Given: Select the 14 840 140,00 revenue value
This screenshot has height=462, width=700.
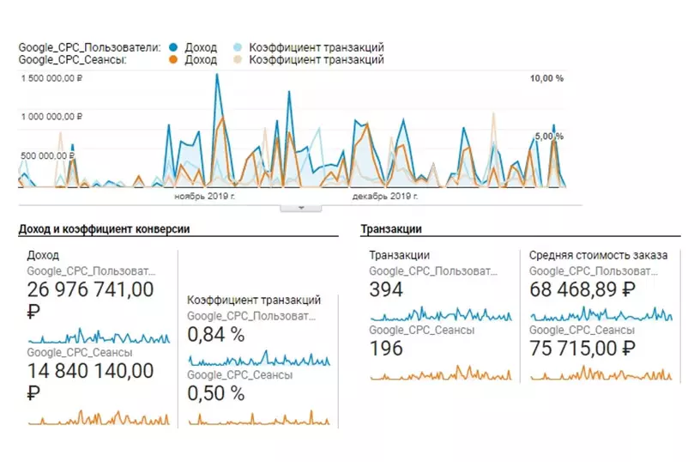Looking at the screenshot, I should [90, 371].
